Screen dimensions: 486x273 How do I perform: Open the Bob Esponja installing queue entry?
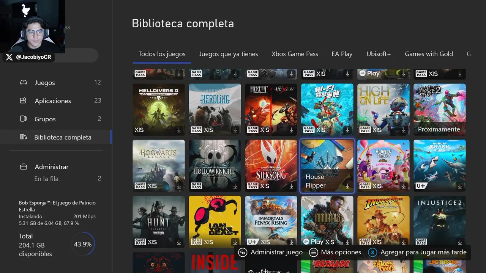(x=57, y=213)
